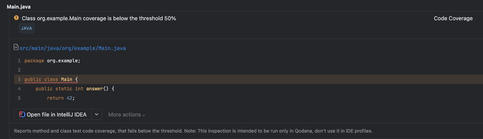The width and height of the screenshot is (483, 139).
Task: Click the return 42 statement line
Action: [61, 98]
